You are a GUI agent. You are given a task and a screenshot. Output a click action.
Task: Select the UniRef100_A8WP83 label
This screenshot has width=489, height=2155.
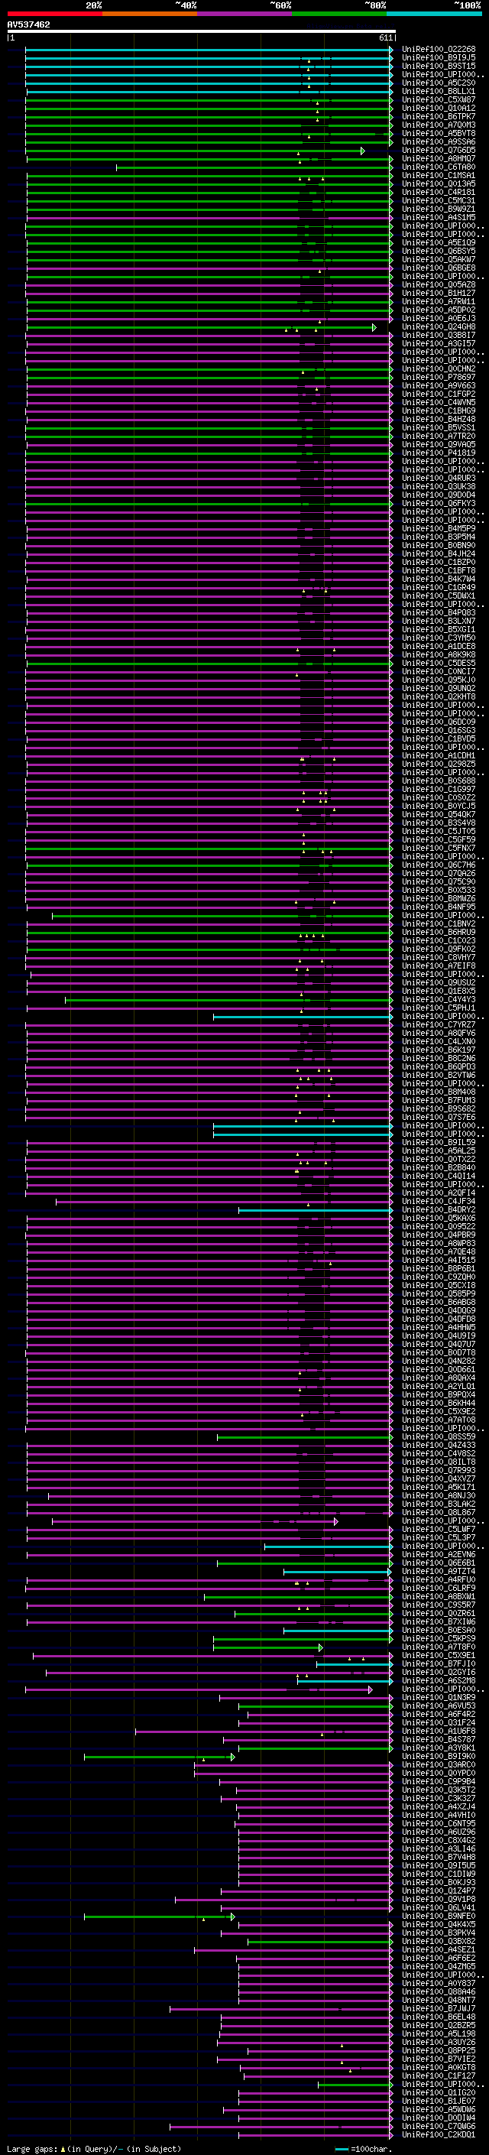click(438, 1243)
